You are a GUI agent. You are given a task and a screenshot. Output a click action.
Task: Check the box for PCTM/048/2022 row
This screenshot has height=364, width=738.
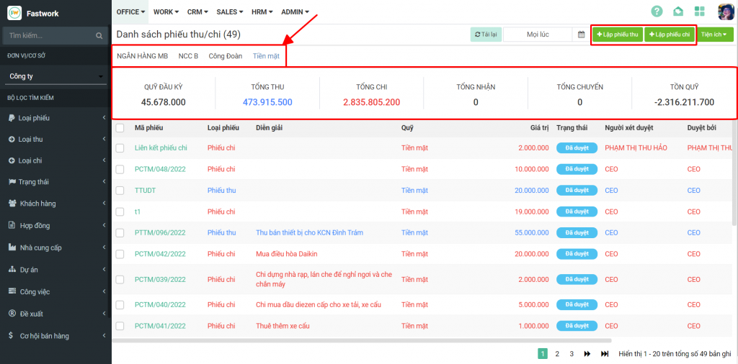[x=120, y=170]
